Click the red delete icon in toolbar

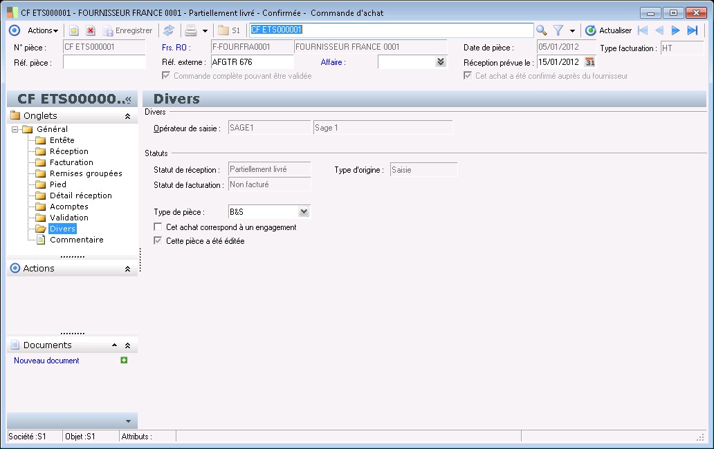tap(91, 30)
